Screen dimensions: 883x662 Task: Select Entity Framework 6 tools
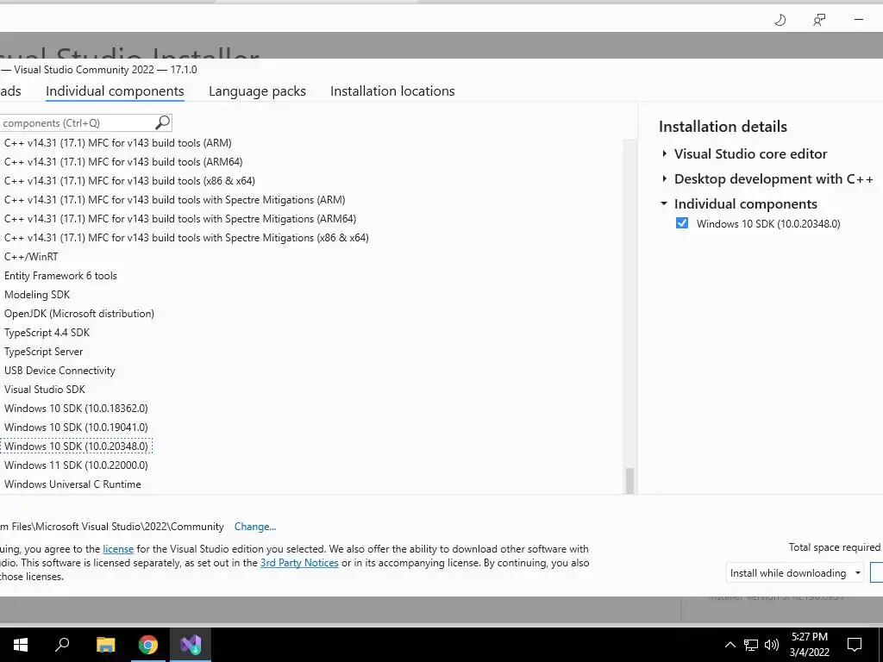pos(60,276)
